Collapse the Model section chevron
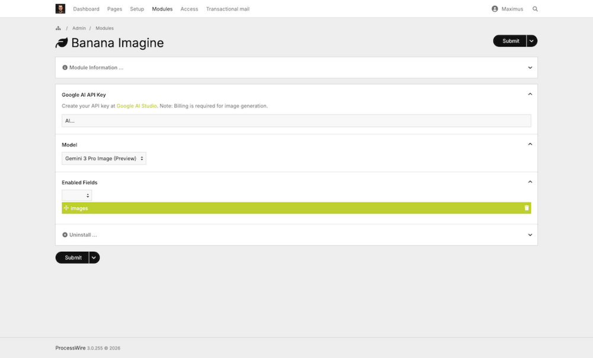Screen dimensions: 593x358 point(530,144)
